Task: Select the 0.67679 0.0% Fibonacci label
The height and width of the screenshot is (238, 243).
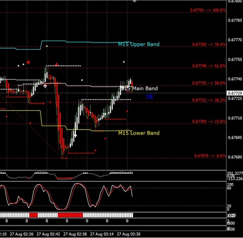Action: coord(210,156)
